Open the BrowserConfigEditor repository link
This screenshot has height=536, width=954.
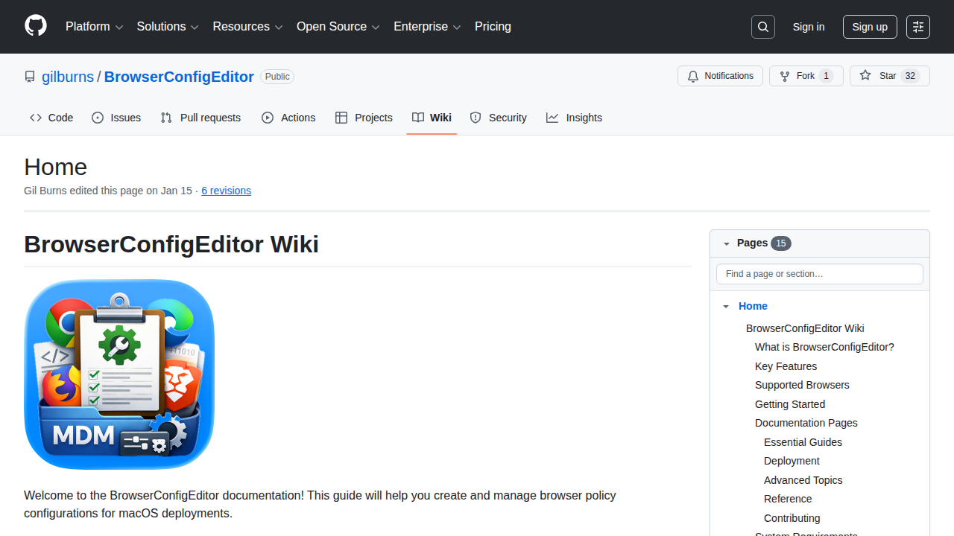[179, 77]
